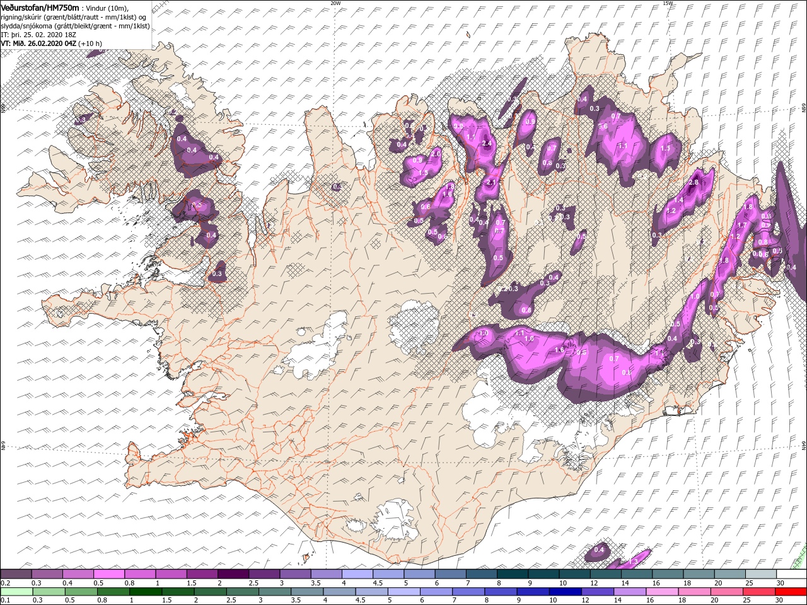Click the 20W longitude label at top
Viewport: 807px width, 605px height.
pyautogui.click(x=335, y=3)
